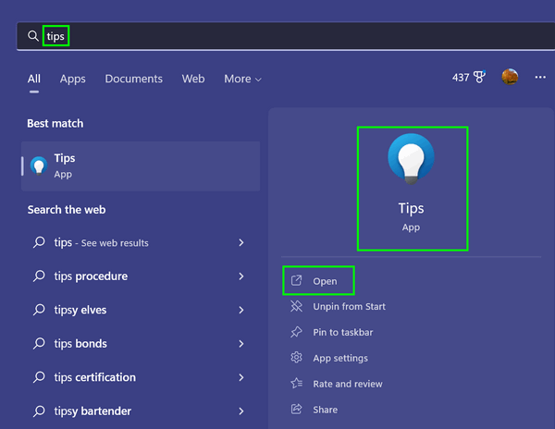Select Rate and review
This screenshot has height=429, width=555.
pos(348,384)
